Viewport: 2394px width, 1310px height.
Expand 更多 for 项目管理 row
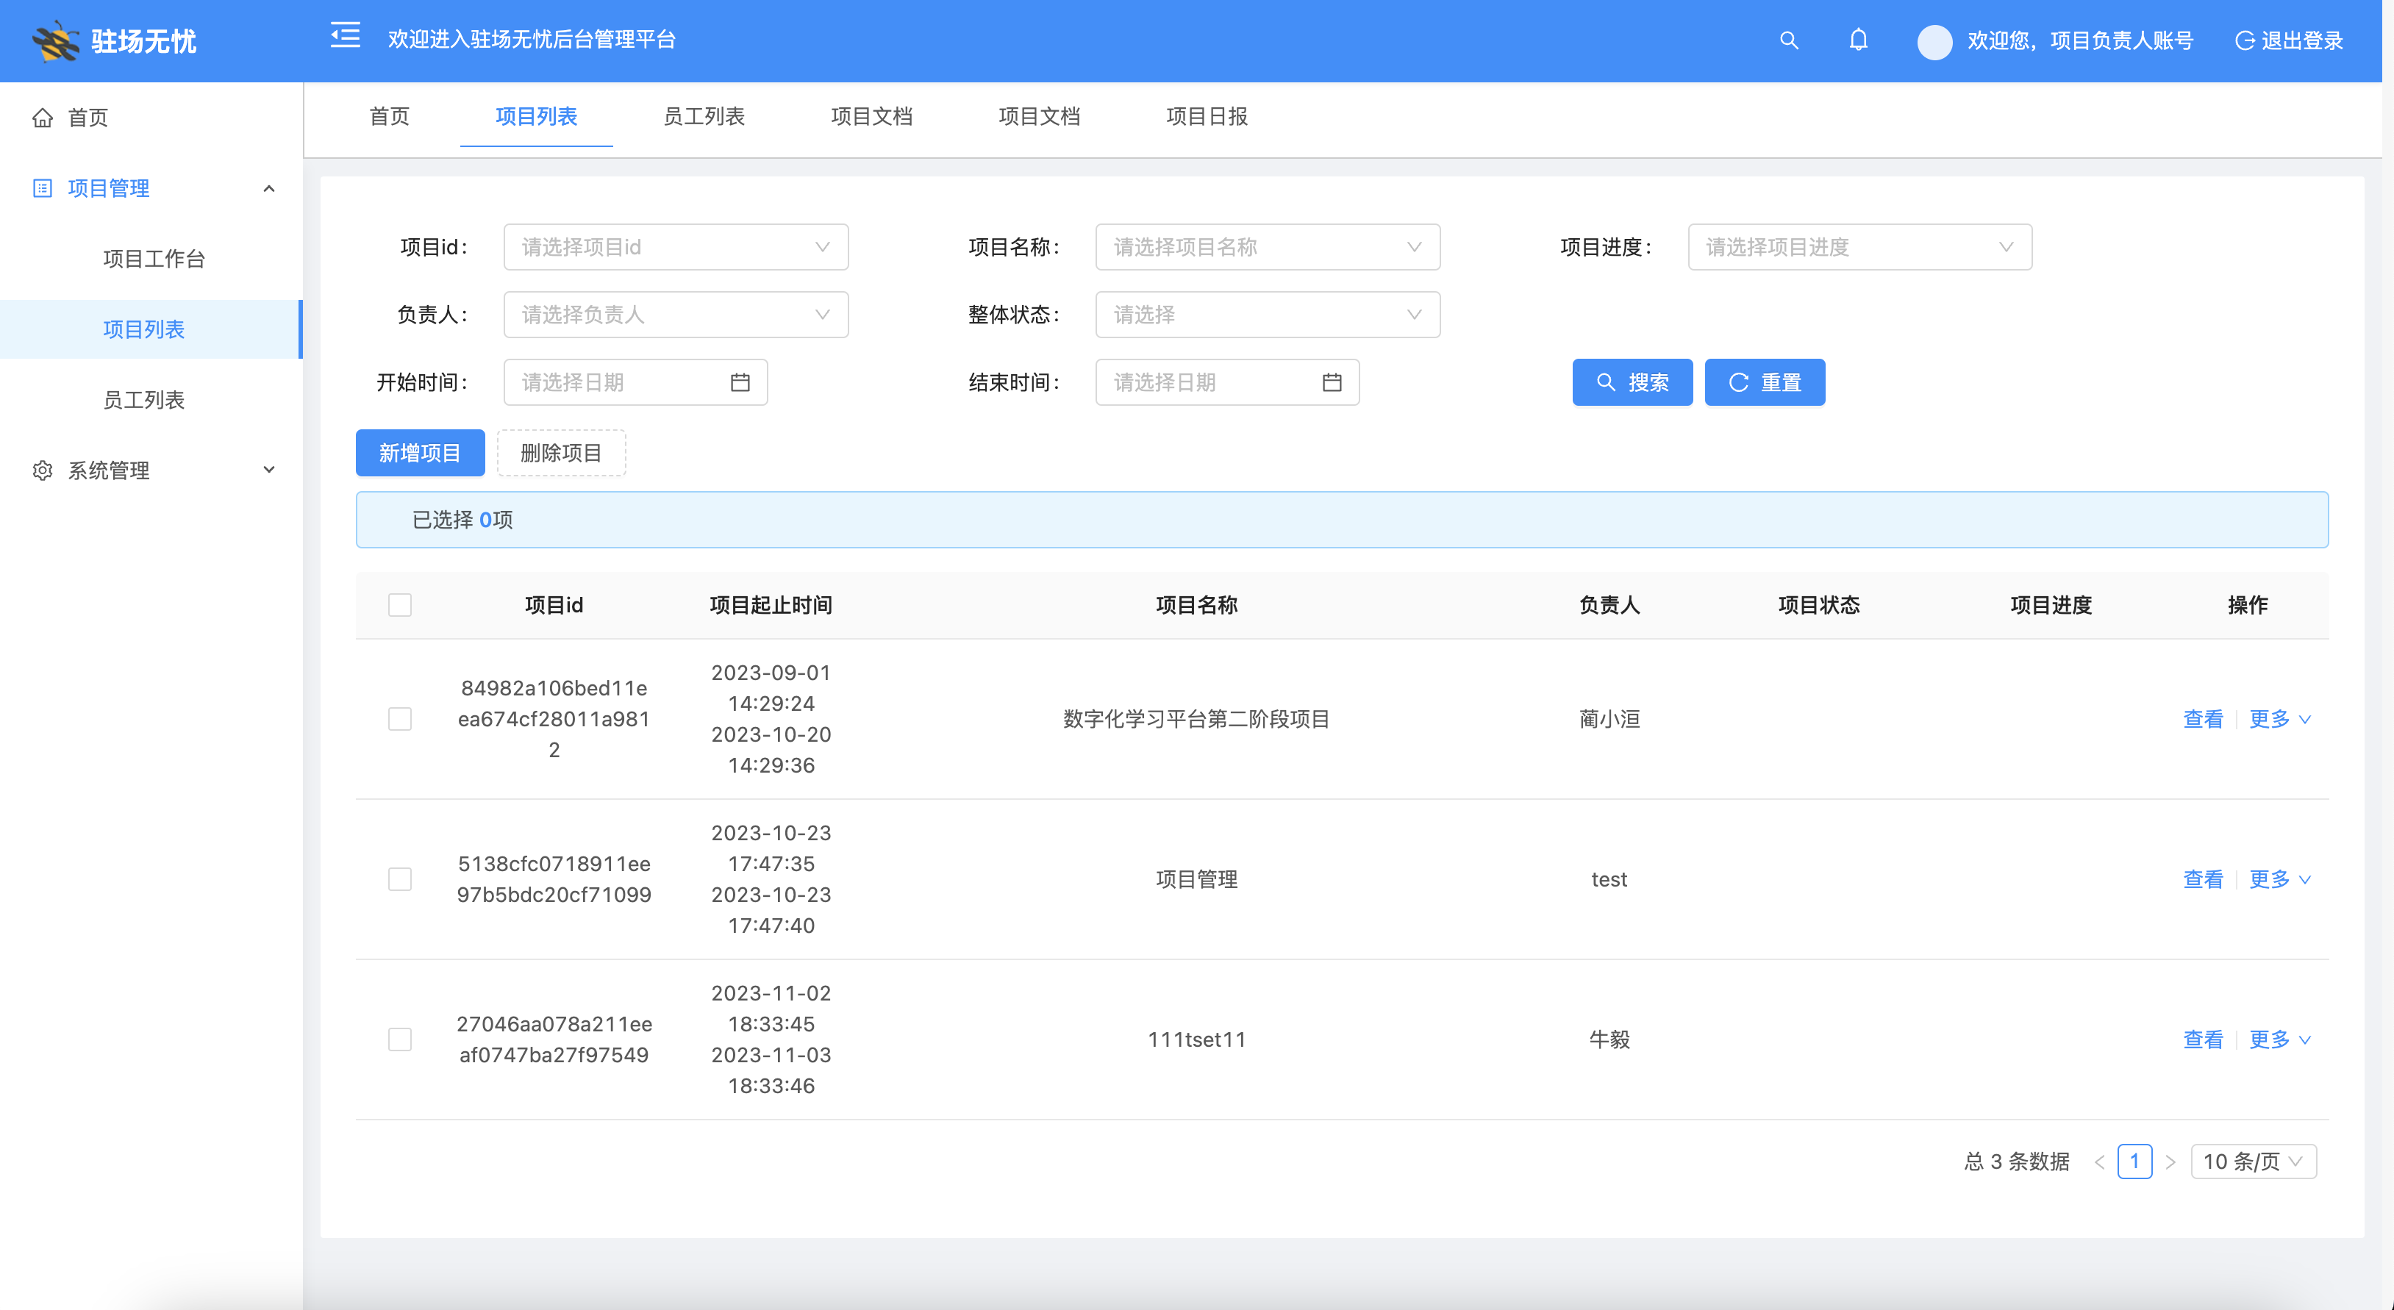[2280, 879]
